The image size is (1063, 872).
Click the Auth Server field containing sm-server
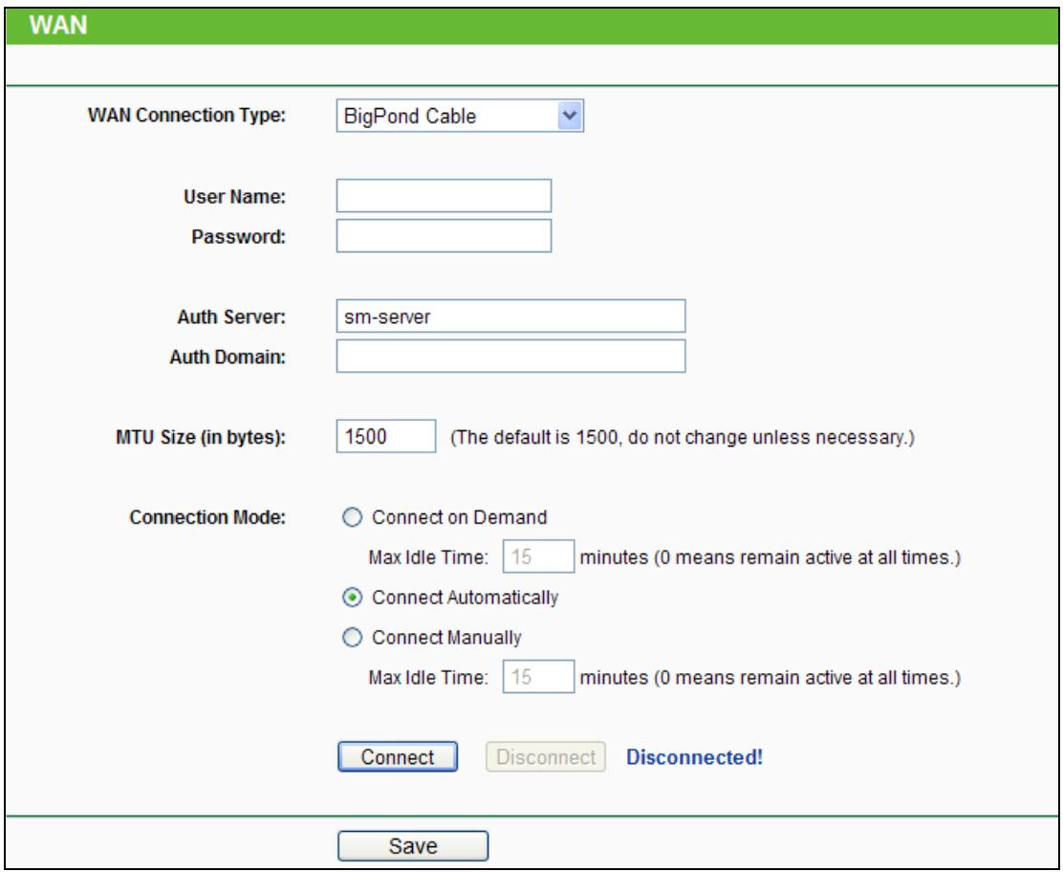pyautogui.click(x=510, y=316)
